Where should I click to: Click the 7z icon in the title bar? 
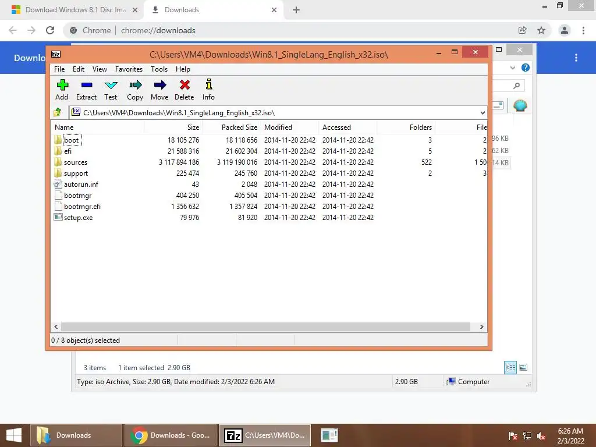(56, 54)
